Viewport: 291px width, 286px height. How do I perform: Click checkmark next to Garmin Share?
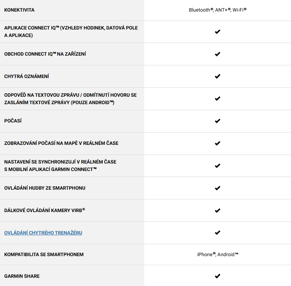(x=217, y=276)
